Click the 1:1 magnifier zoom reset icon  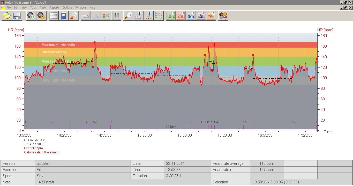(128, 16)
